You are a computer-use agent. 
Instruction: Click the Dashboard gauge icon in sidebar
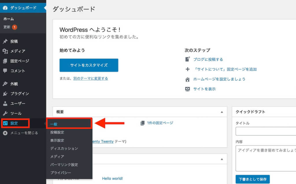[x=5, y=8]
